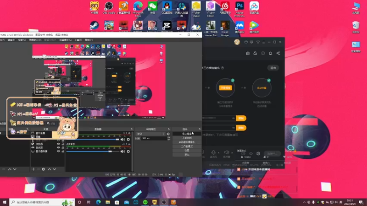Viewport: 367px width, 206px height.
Task: Open Dread Hunger desktop shortcut
Action: (x=225, y=28)
